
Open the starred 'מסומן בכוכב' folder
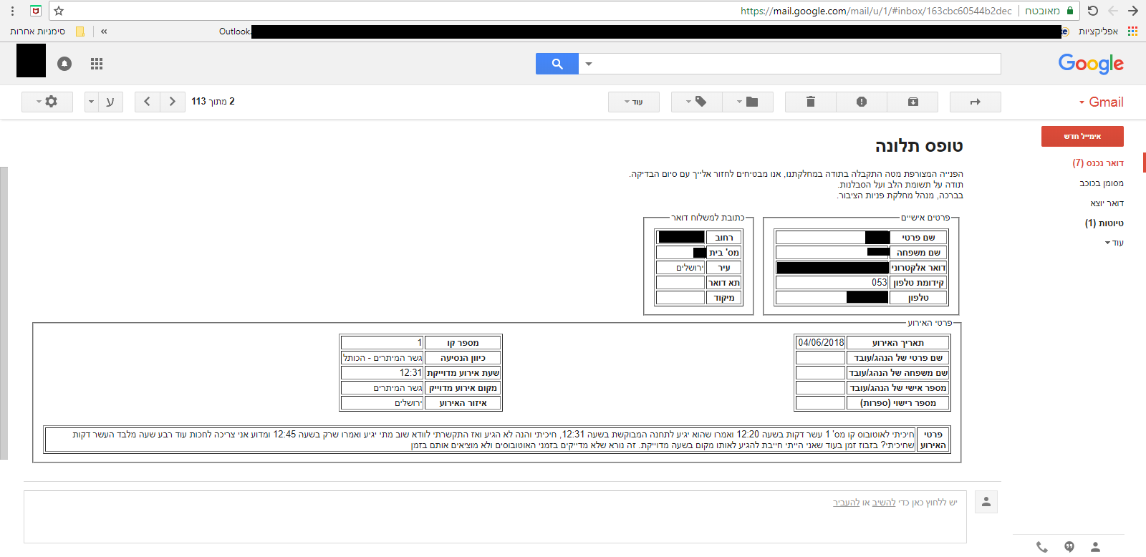1102,183
